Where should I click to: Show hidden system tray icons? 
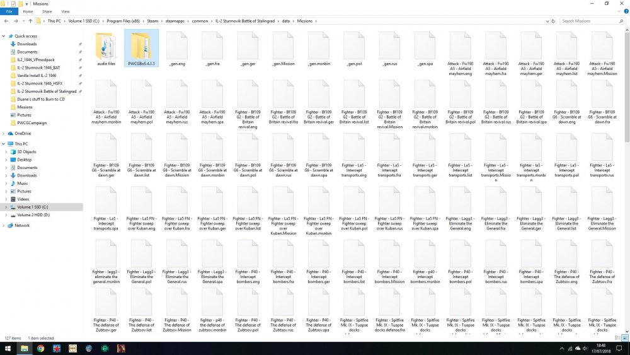562,349
